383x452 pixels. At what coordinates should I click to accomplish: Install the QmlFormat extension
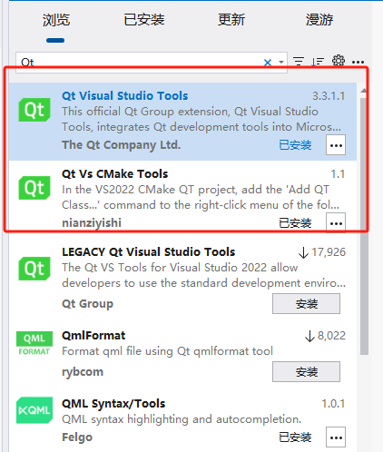[306, 372]
